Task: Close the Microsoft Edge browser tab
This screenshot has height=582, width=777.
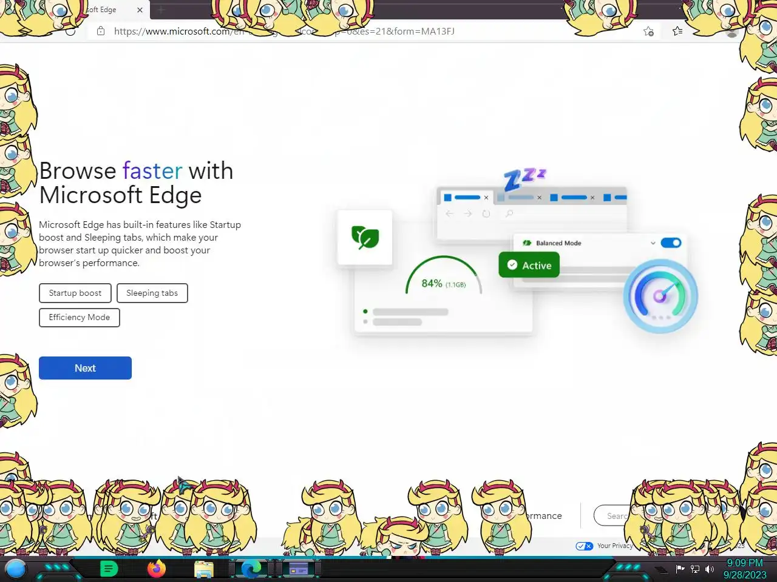Action: (140, 10)
